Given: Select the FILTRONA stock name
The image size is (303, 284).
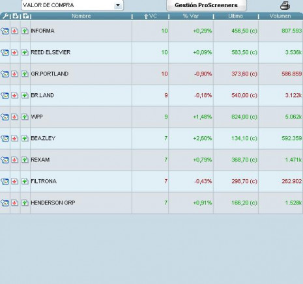Looking at the screenshot, I should [44, 181].
